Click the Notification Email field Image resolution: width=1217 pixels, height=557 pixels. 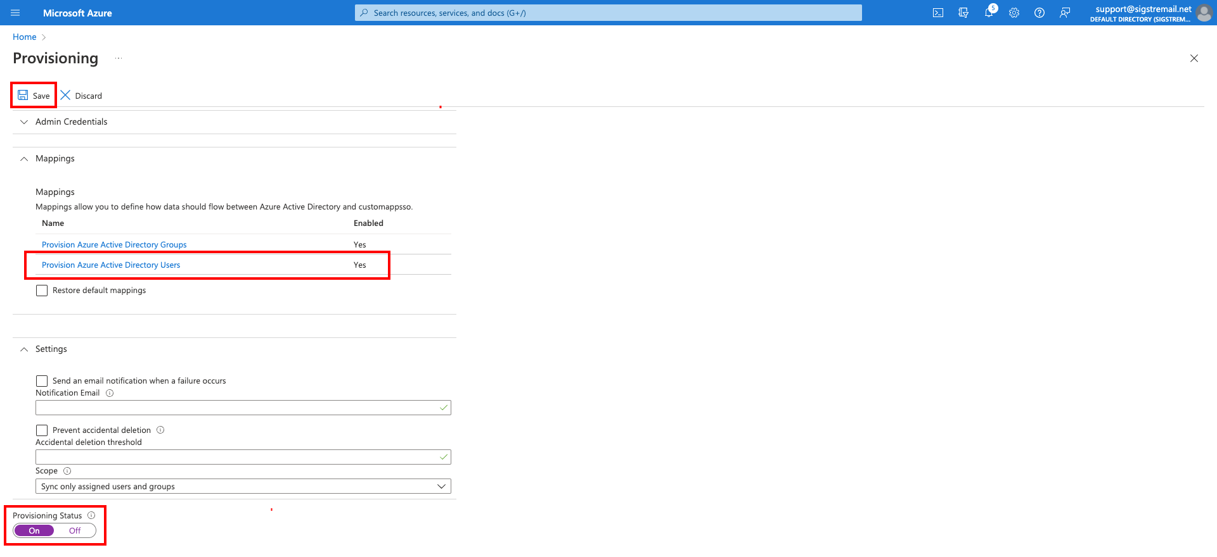[243, 408]
